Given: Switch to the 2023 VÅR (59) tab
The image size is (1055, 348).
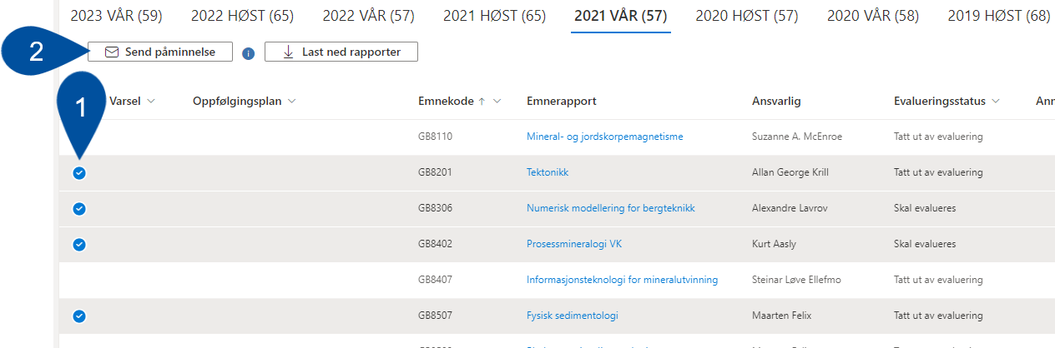Looking at the screenshot, I should pos(116,15).
